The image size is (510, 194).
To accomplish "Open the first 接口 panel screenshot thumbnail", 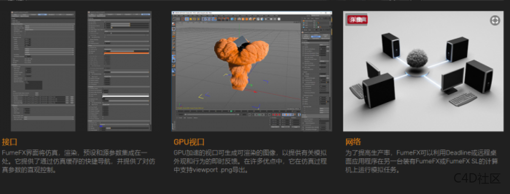I will tap(43, 71).
